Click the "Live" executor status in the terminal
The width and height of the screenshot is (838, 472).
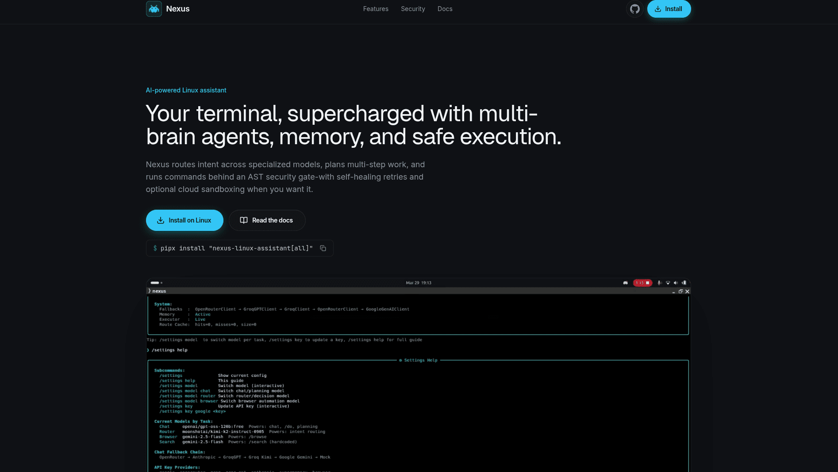pyautogui.click(x=200, y=319)
